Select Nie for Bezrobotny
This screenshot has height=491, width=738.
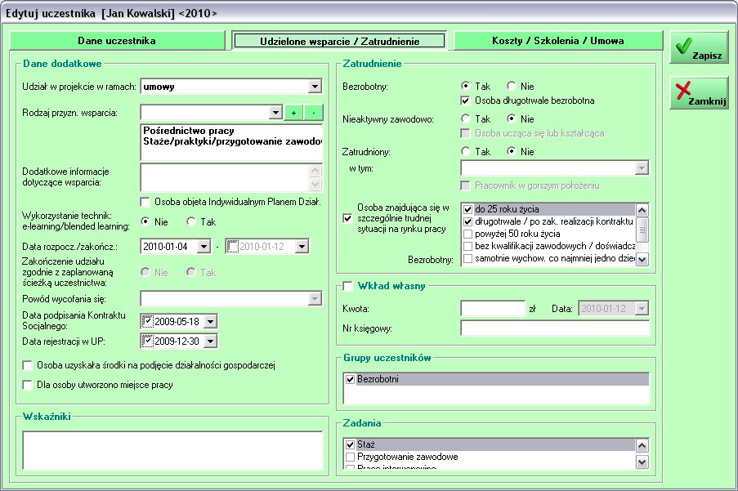point(512,86)
